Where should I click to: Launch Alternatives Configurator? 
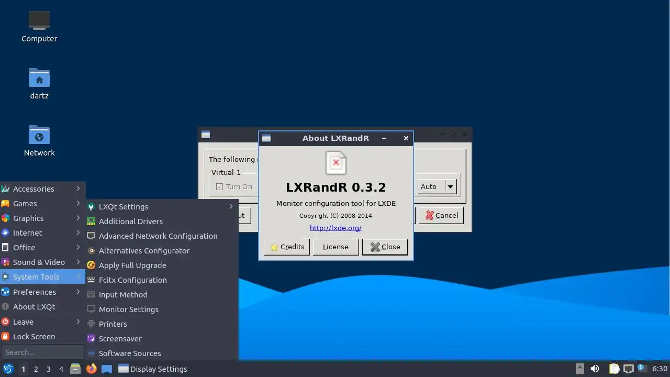click(162, 251)
